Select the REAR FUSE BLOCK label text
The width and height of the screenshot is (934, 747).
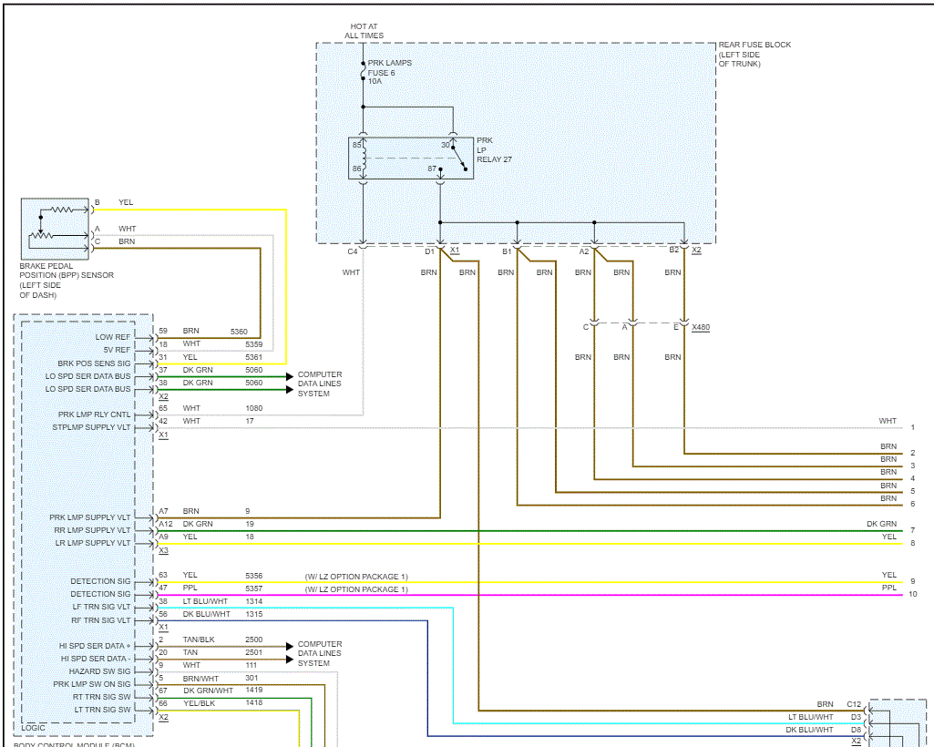(754, 45)
